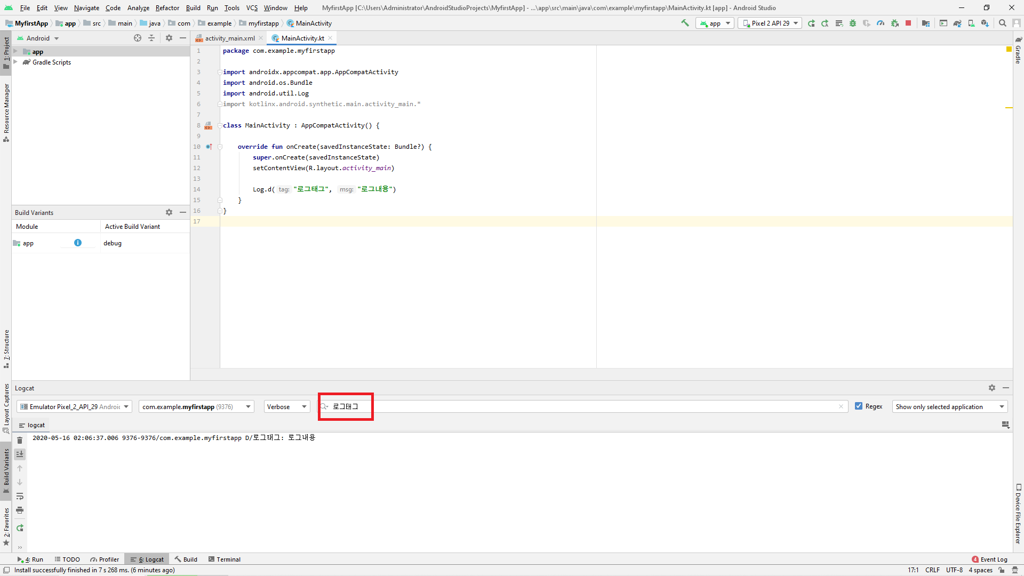The height and width of the screenshot is (576, 1024).
Task: Click the Make Project hammer icon
Action: [x=685, y=23]
